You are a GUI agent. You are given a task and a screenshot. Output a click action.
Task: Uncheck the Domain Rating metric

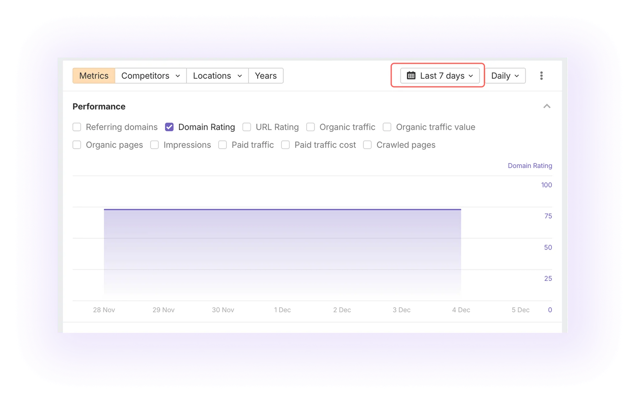170,127
